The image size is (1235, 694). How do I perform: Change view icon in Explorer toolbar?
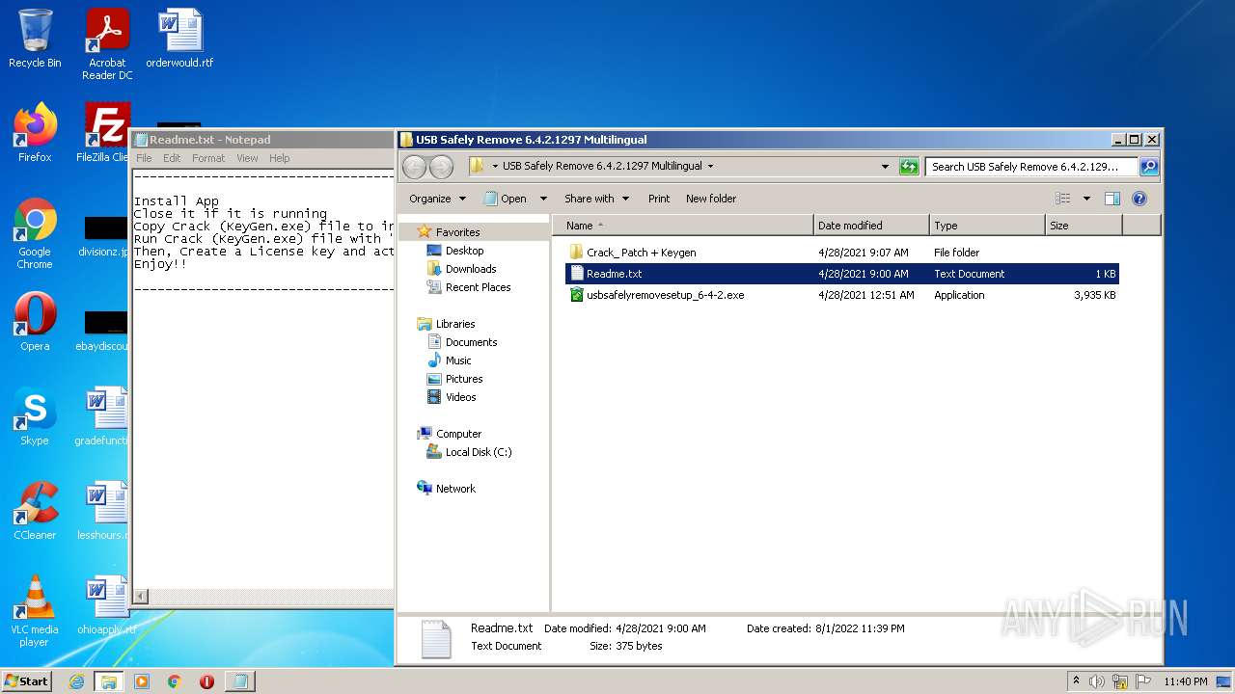pyautogui.click(x=1062, y=199)
